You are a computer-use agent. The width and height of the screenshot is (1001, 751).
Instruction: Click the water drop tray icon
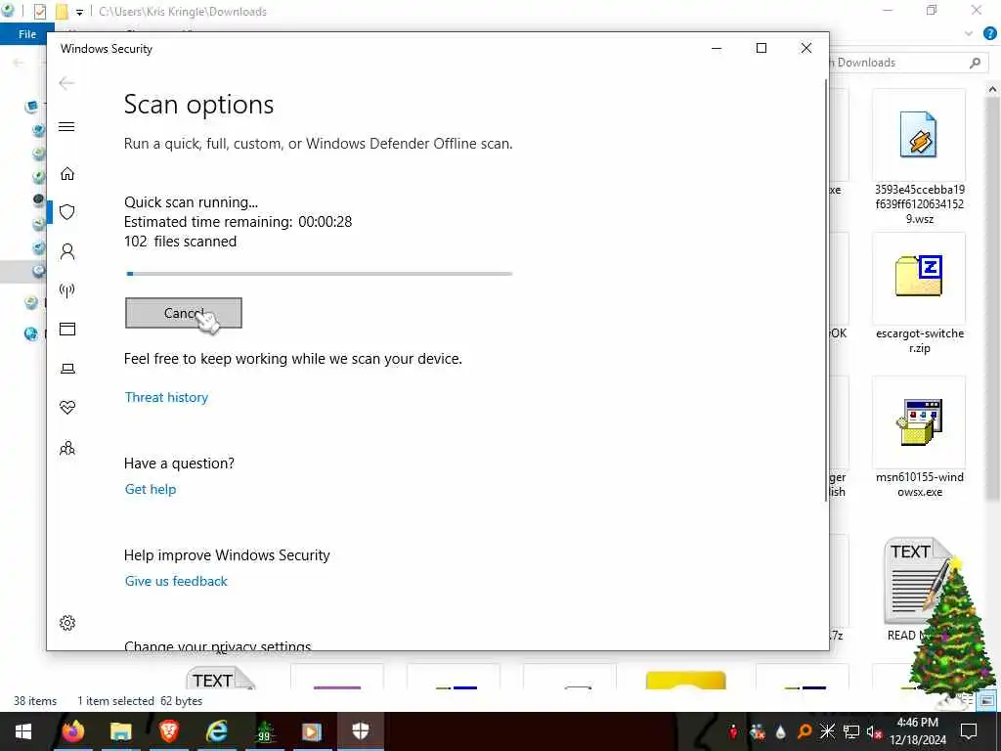pyautogui.click(x=781, y=731)
